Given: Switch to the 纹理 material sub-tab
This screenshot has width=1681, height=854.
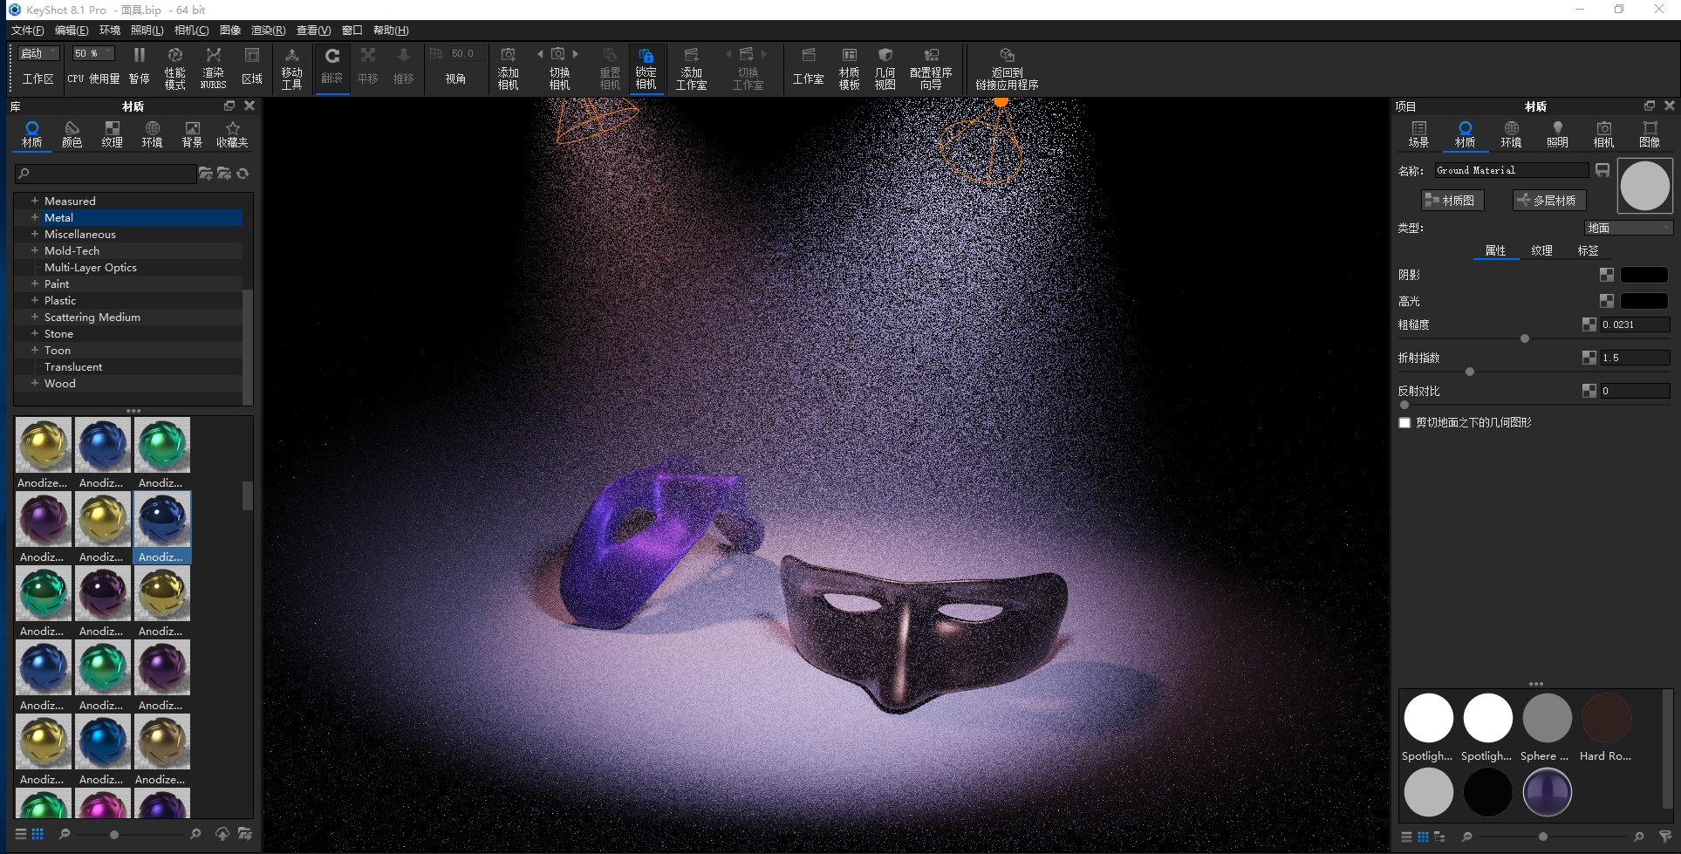Looking at the screenshot, I should pyautogui.click(x=1541, y=250).
